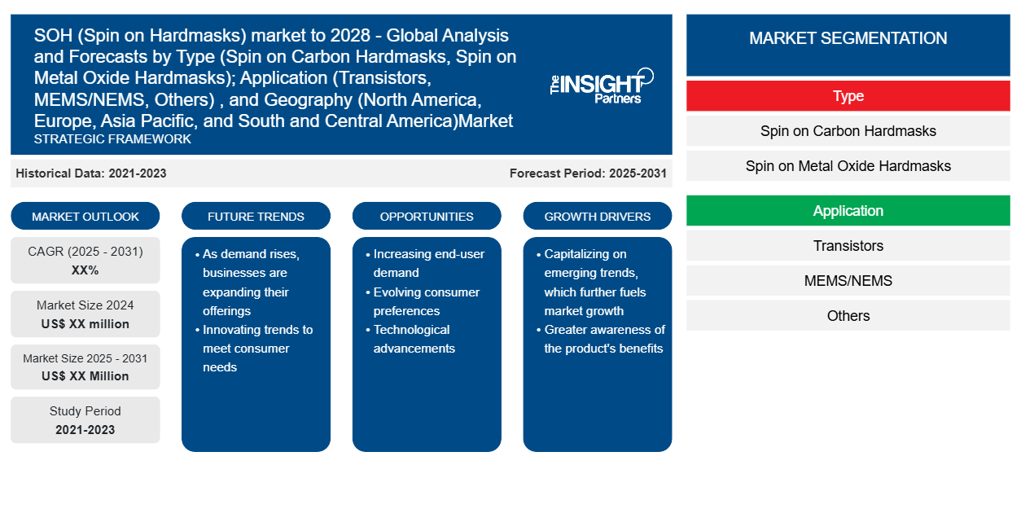Screen dimensions: 1021x509
Task: Click 'Increasing end-user demand' bullet
Action: point(424,263)
